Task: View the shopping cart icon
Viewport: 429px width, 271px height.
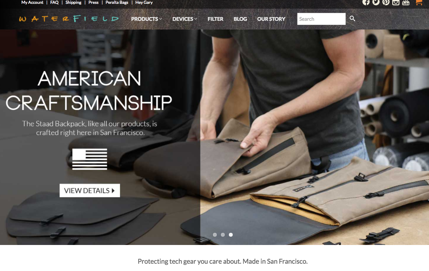Action: point(419,2)
